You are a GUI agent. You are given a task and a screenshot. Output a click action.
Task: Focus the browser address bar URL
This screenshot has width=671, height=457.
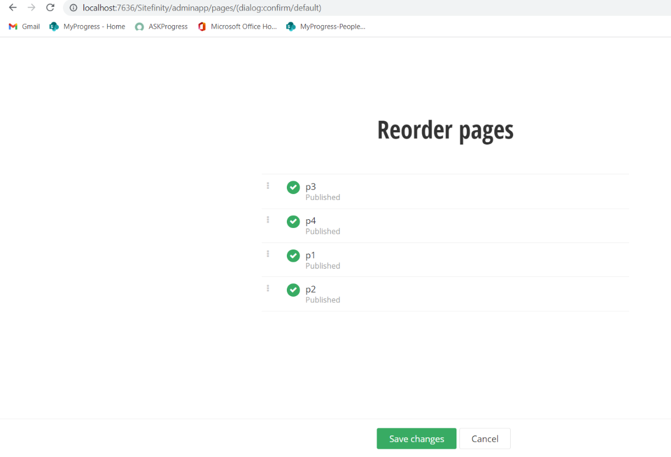pyautogui.click(x=202, y=8)
